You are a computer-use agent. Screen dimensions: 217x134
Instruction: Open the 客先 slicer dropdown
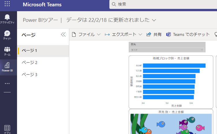[167, 50]
